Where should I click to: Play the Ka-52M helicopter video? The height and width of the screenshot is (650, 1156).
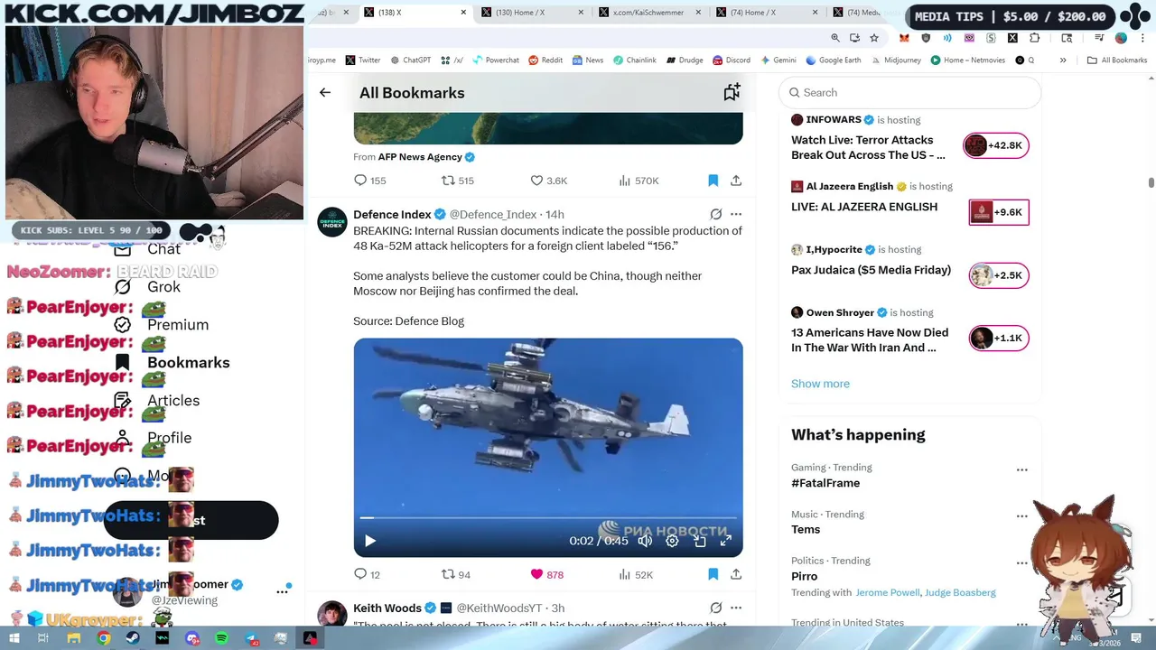tap(370, 541)
